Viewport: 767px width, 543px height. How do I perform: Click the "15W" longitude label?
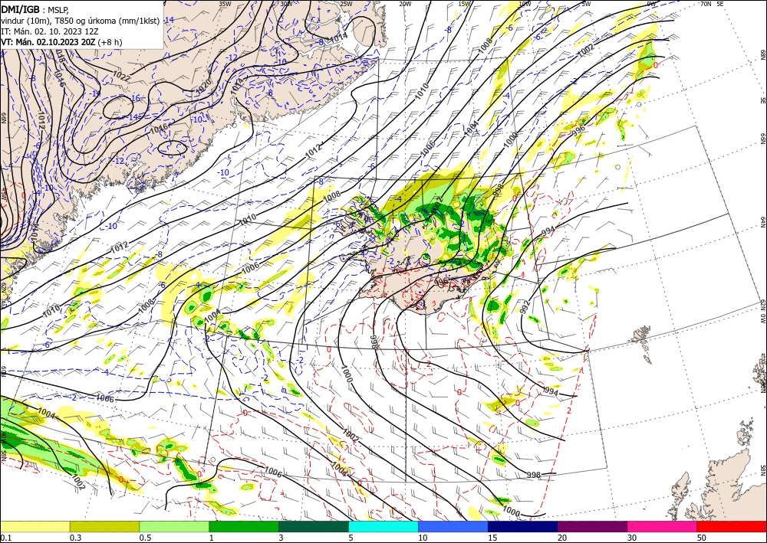pyautogui.click(x=464, y=4)
